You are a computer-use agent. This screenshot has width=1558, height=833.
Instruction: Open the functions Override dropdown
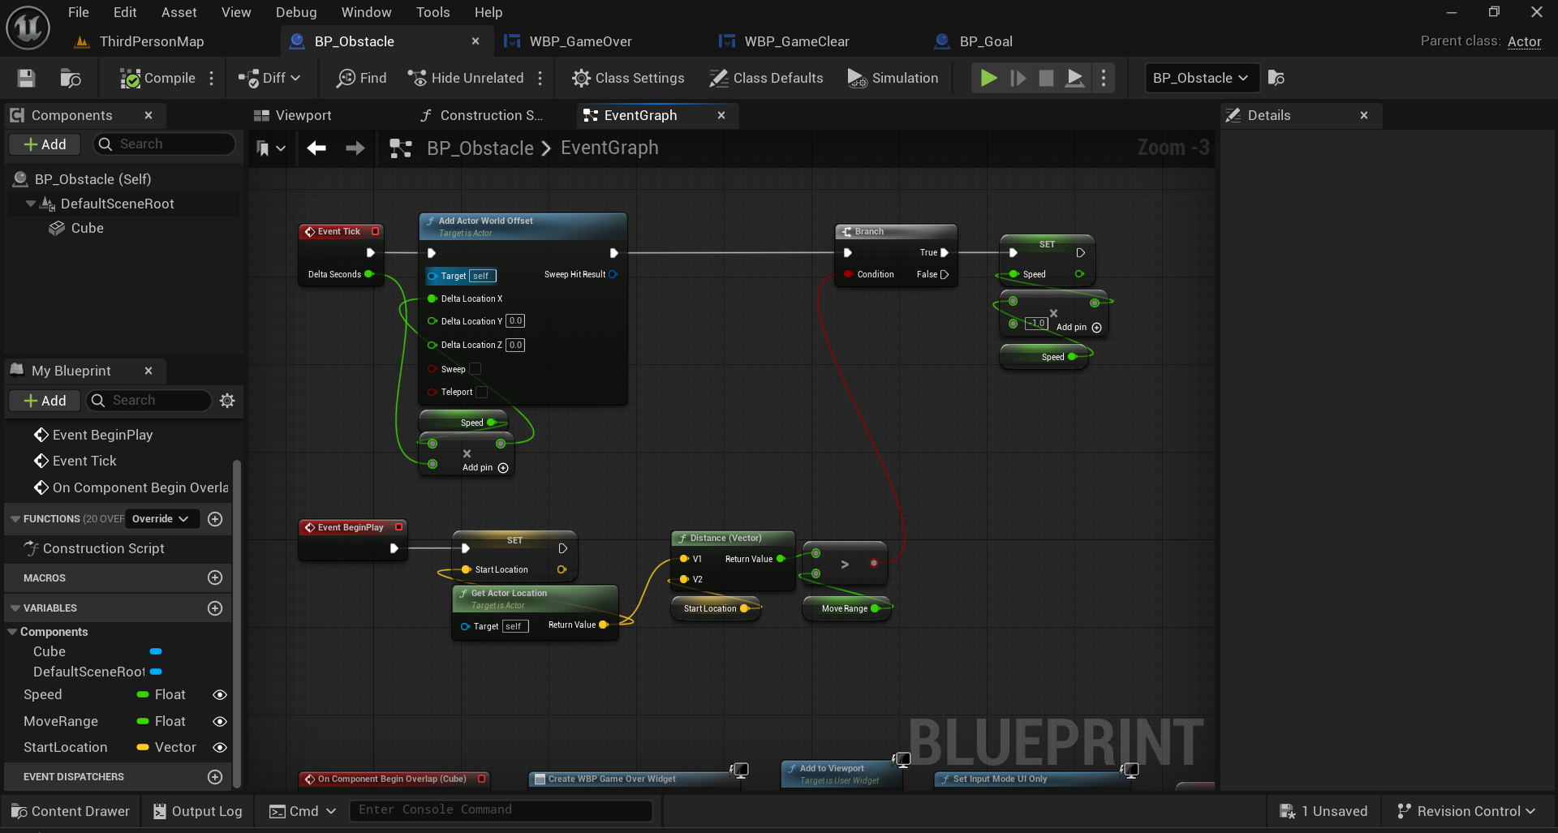161,519
